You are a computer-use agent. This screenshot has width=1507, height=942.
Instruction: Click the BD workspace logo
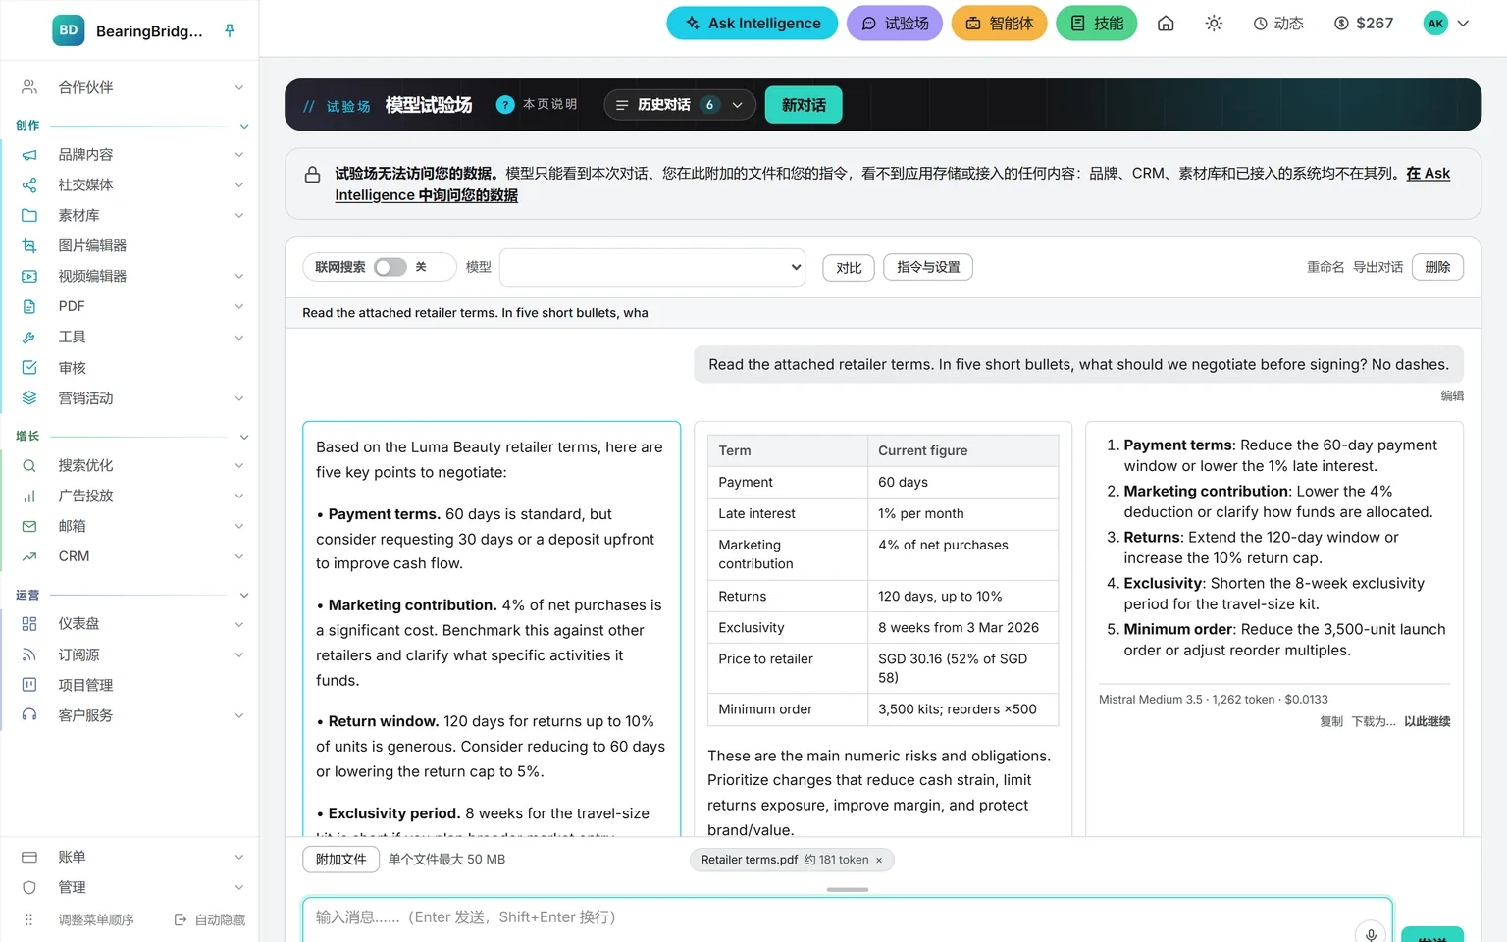(68, 30)
